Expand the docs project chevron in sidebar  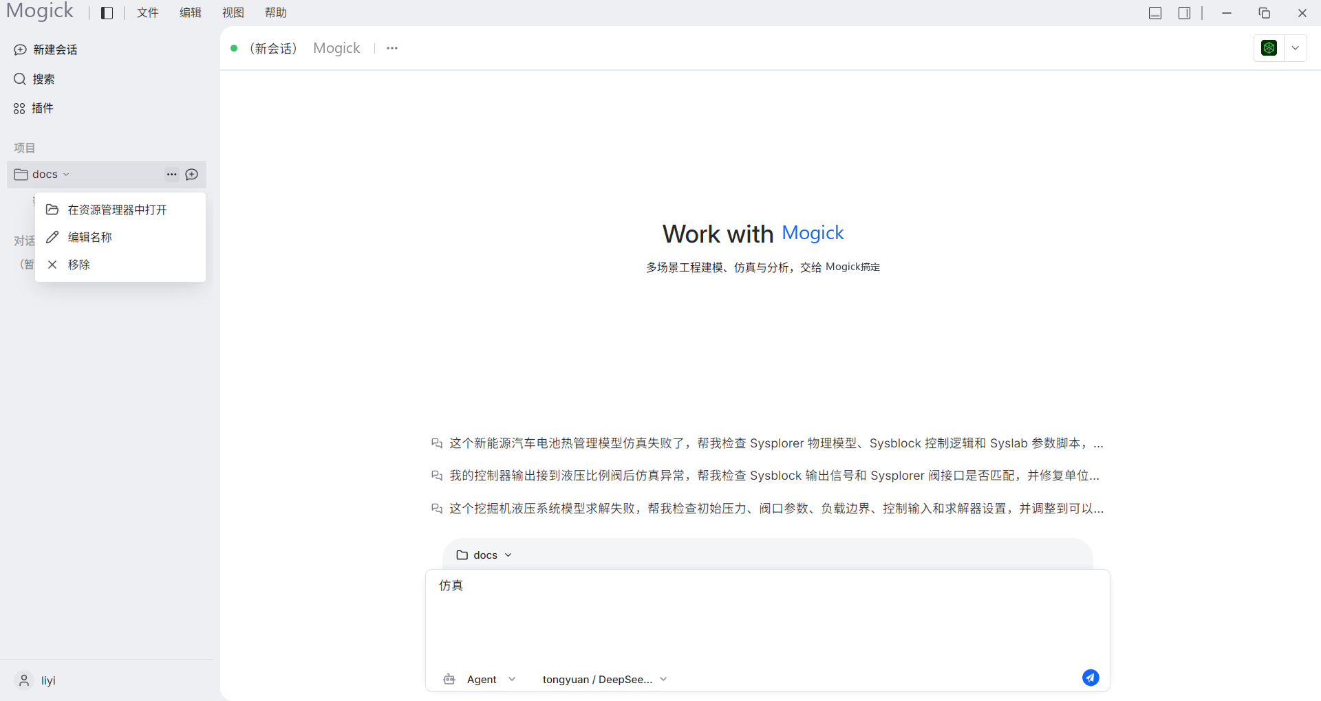pos(66,175)
